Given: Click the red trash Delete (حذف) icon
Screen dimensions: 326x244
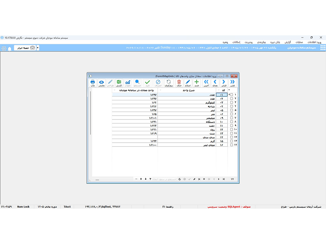Looking at the screenshot, I should click(179, 83).
